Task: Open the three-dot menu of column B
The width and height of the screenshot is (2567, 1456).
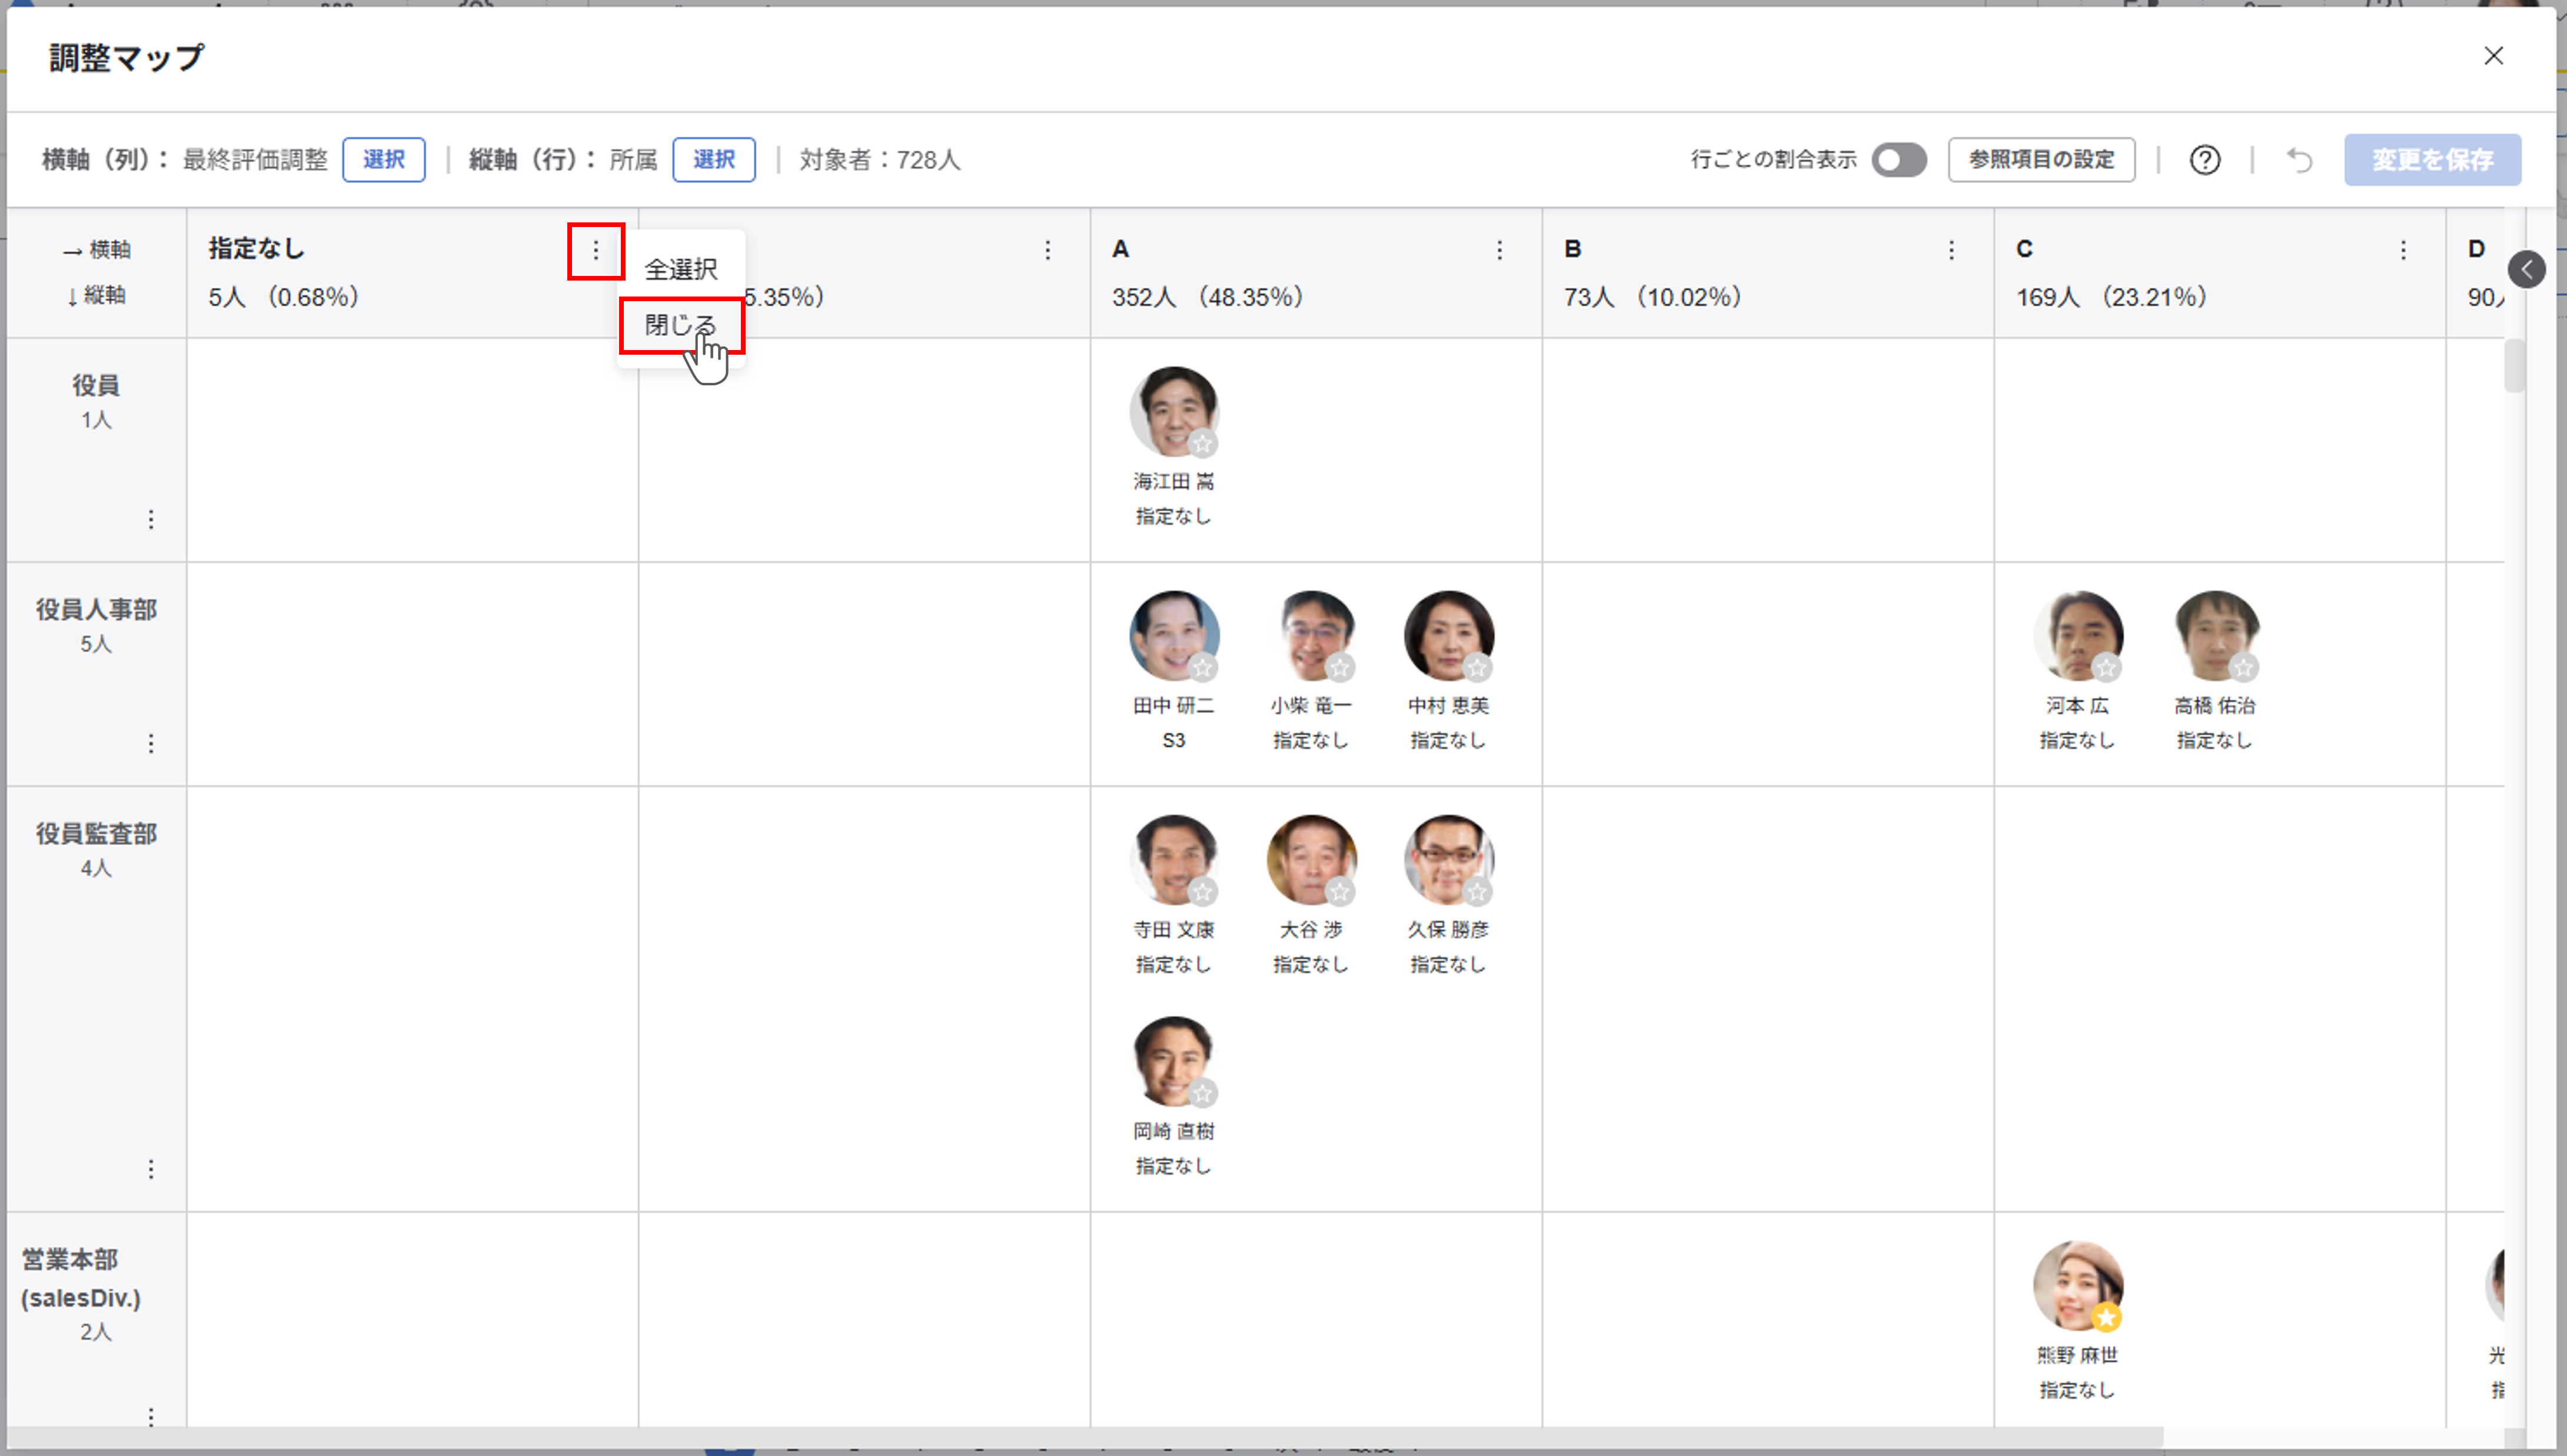Action: pos(1951,250)
